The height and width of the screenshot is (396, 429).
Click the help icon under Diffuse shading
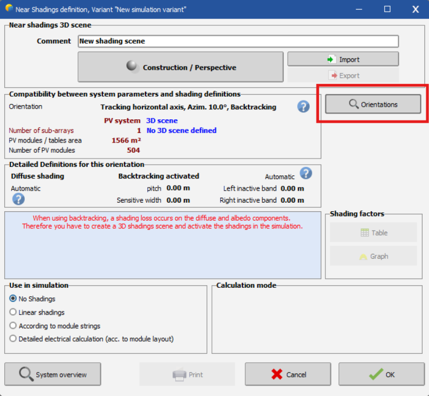[18, 199]
